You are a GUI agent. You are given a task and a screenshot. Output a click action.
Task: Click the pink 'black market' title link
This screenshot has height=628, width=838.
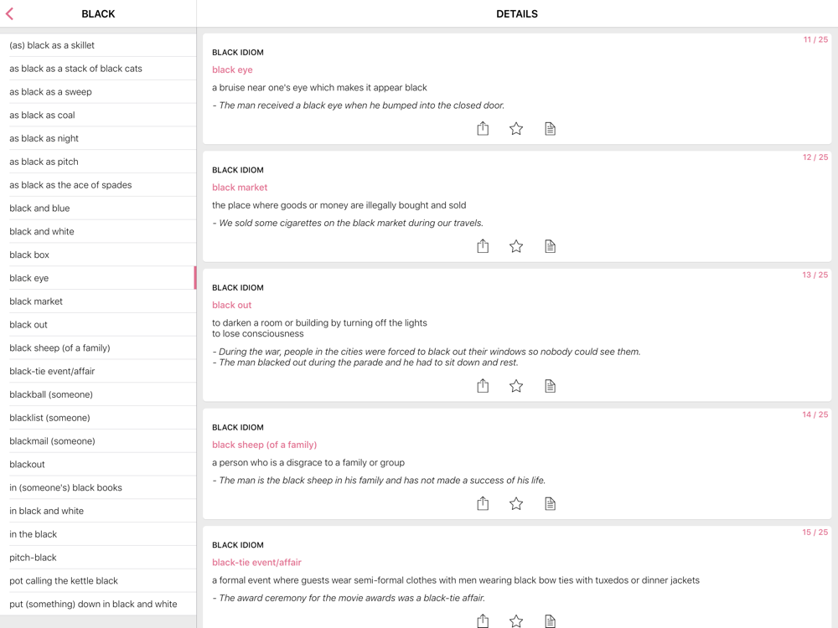pyautogui.click(x=240, y=188)
